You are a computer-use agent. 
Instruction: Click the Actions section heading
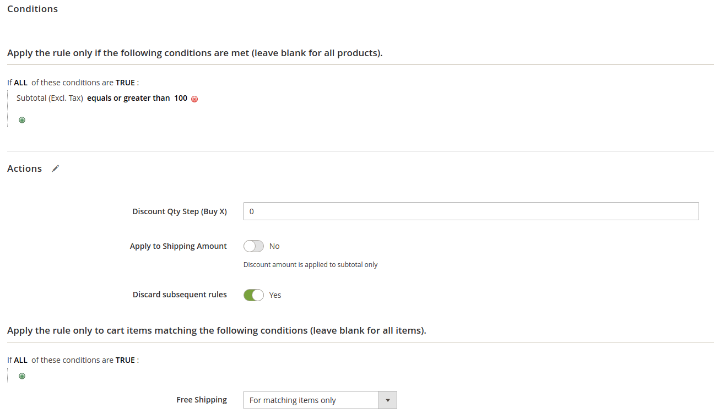click(24, 168)
